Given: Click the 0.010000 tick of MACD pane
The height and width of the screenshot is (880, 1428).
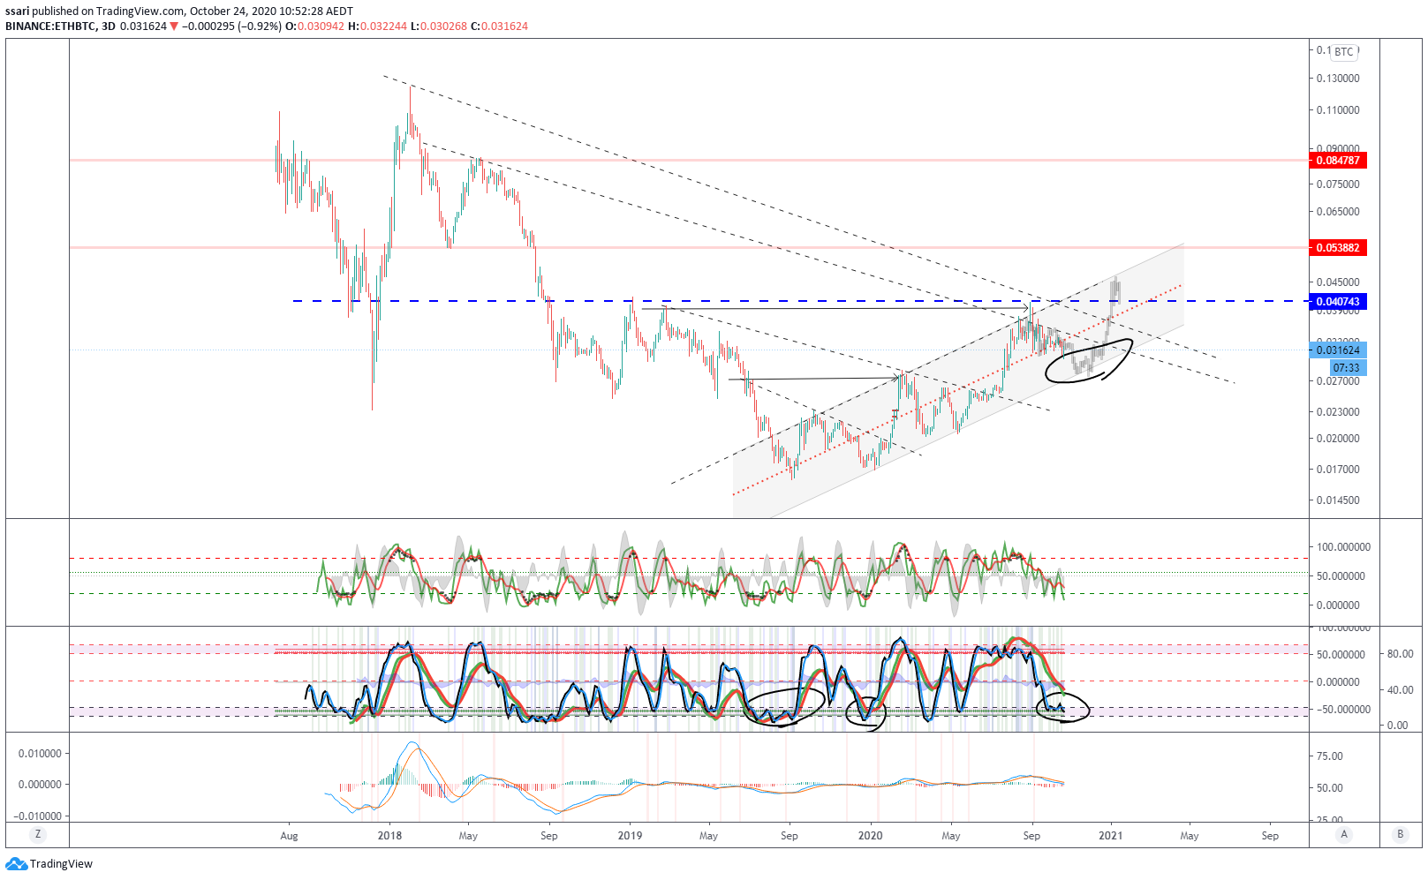Looking at the screenshot, I should point(40,754).
